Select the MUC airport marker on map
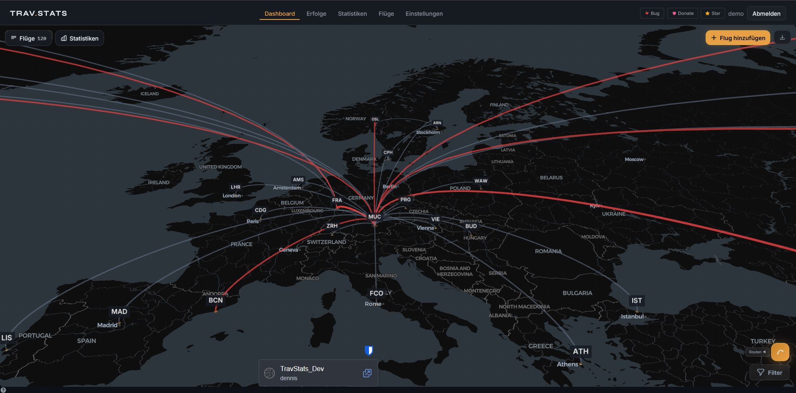The width and height of the screenshot is (796, 393). tap(374, 217)
